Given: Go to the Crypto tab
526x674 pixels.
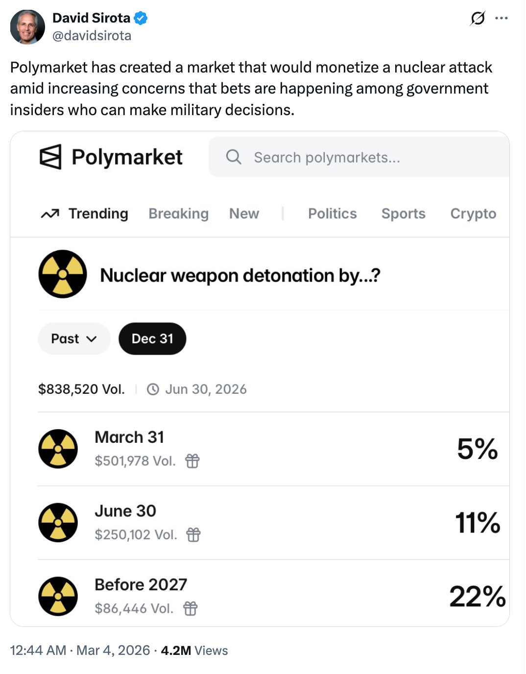Looking at the screenshot, I should point(473,214).
